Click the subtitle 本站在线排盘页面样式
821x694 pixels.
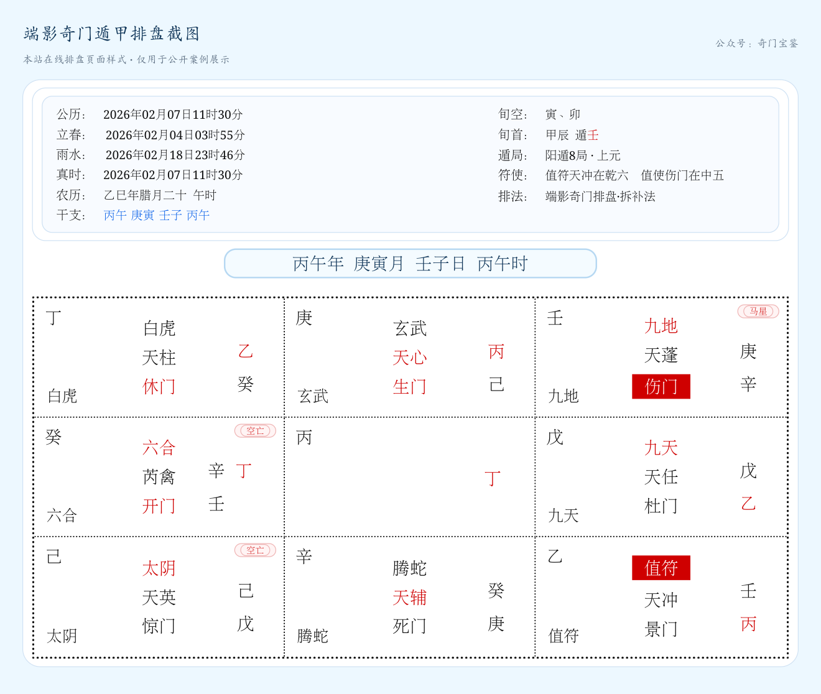[x=75, y=60]
